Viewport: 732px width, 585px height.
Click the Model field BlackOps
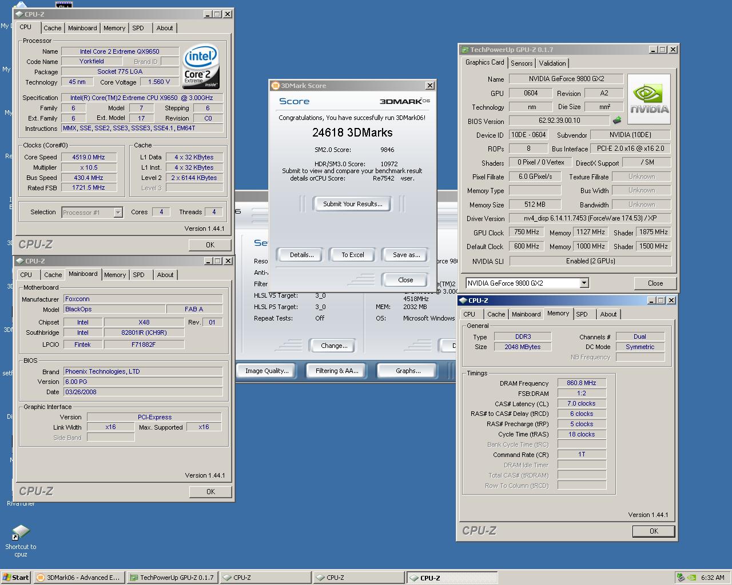pos(114,309)
